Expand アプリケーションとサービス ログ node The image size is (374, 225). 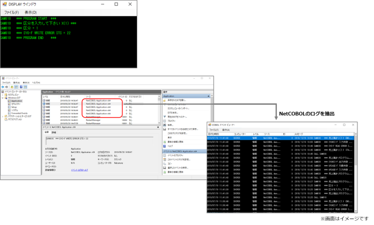coord(3,117)
